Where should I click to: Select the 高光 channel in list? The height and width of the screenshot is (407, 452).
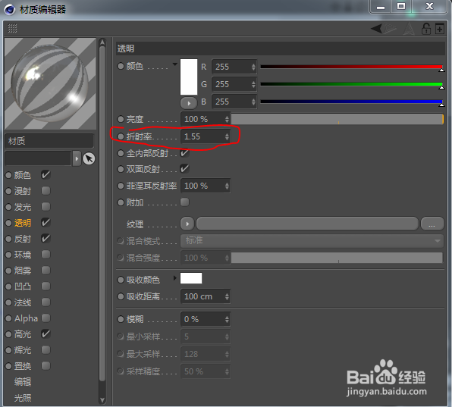point(23,334)
